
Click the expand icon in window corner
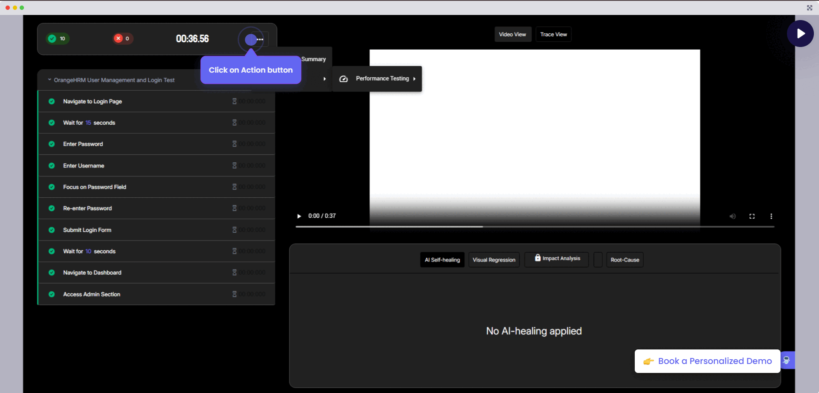click(809, 8)
